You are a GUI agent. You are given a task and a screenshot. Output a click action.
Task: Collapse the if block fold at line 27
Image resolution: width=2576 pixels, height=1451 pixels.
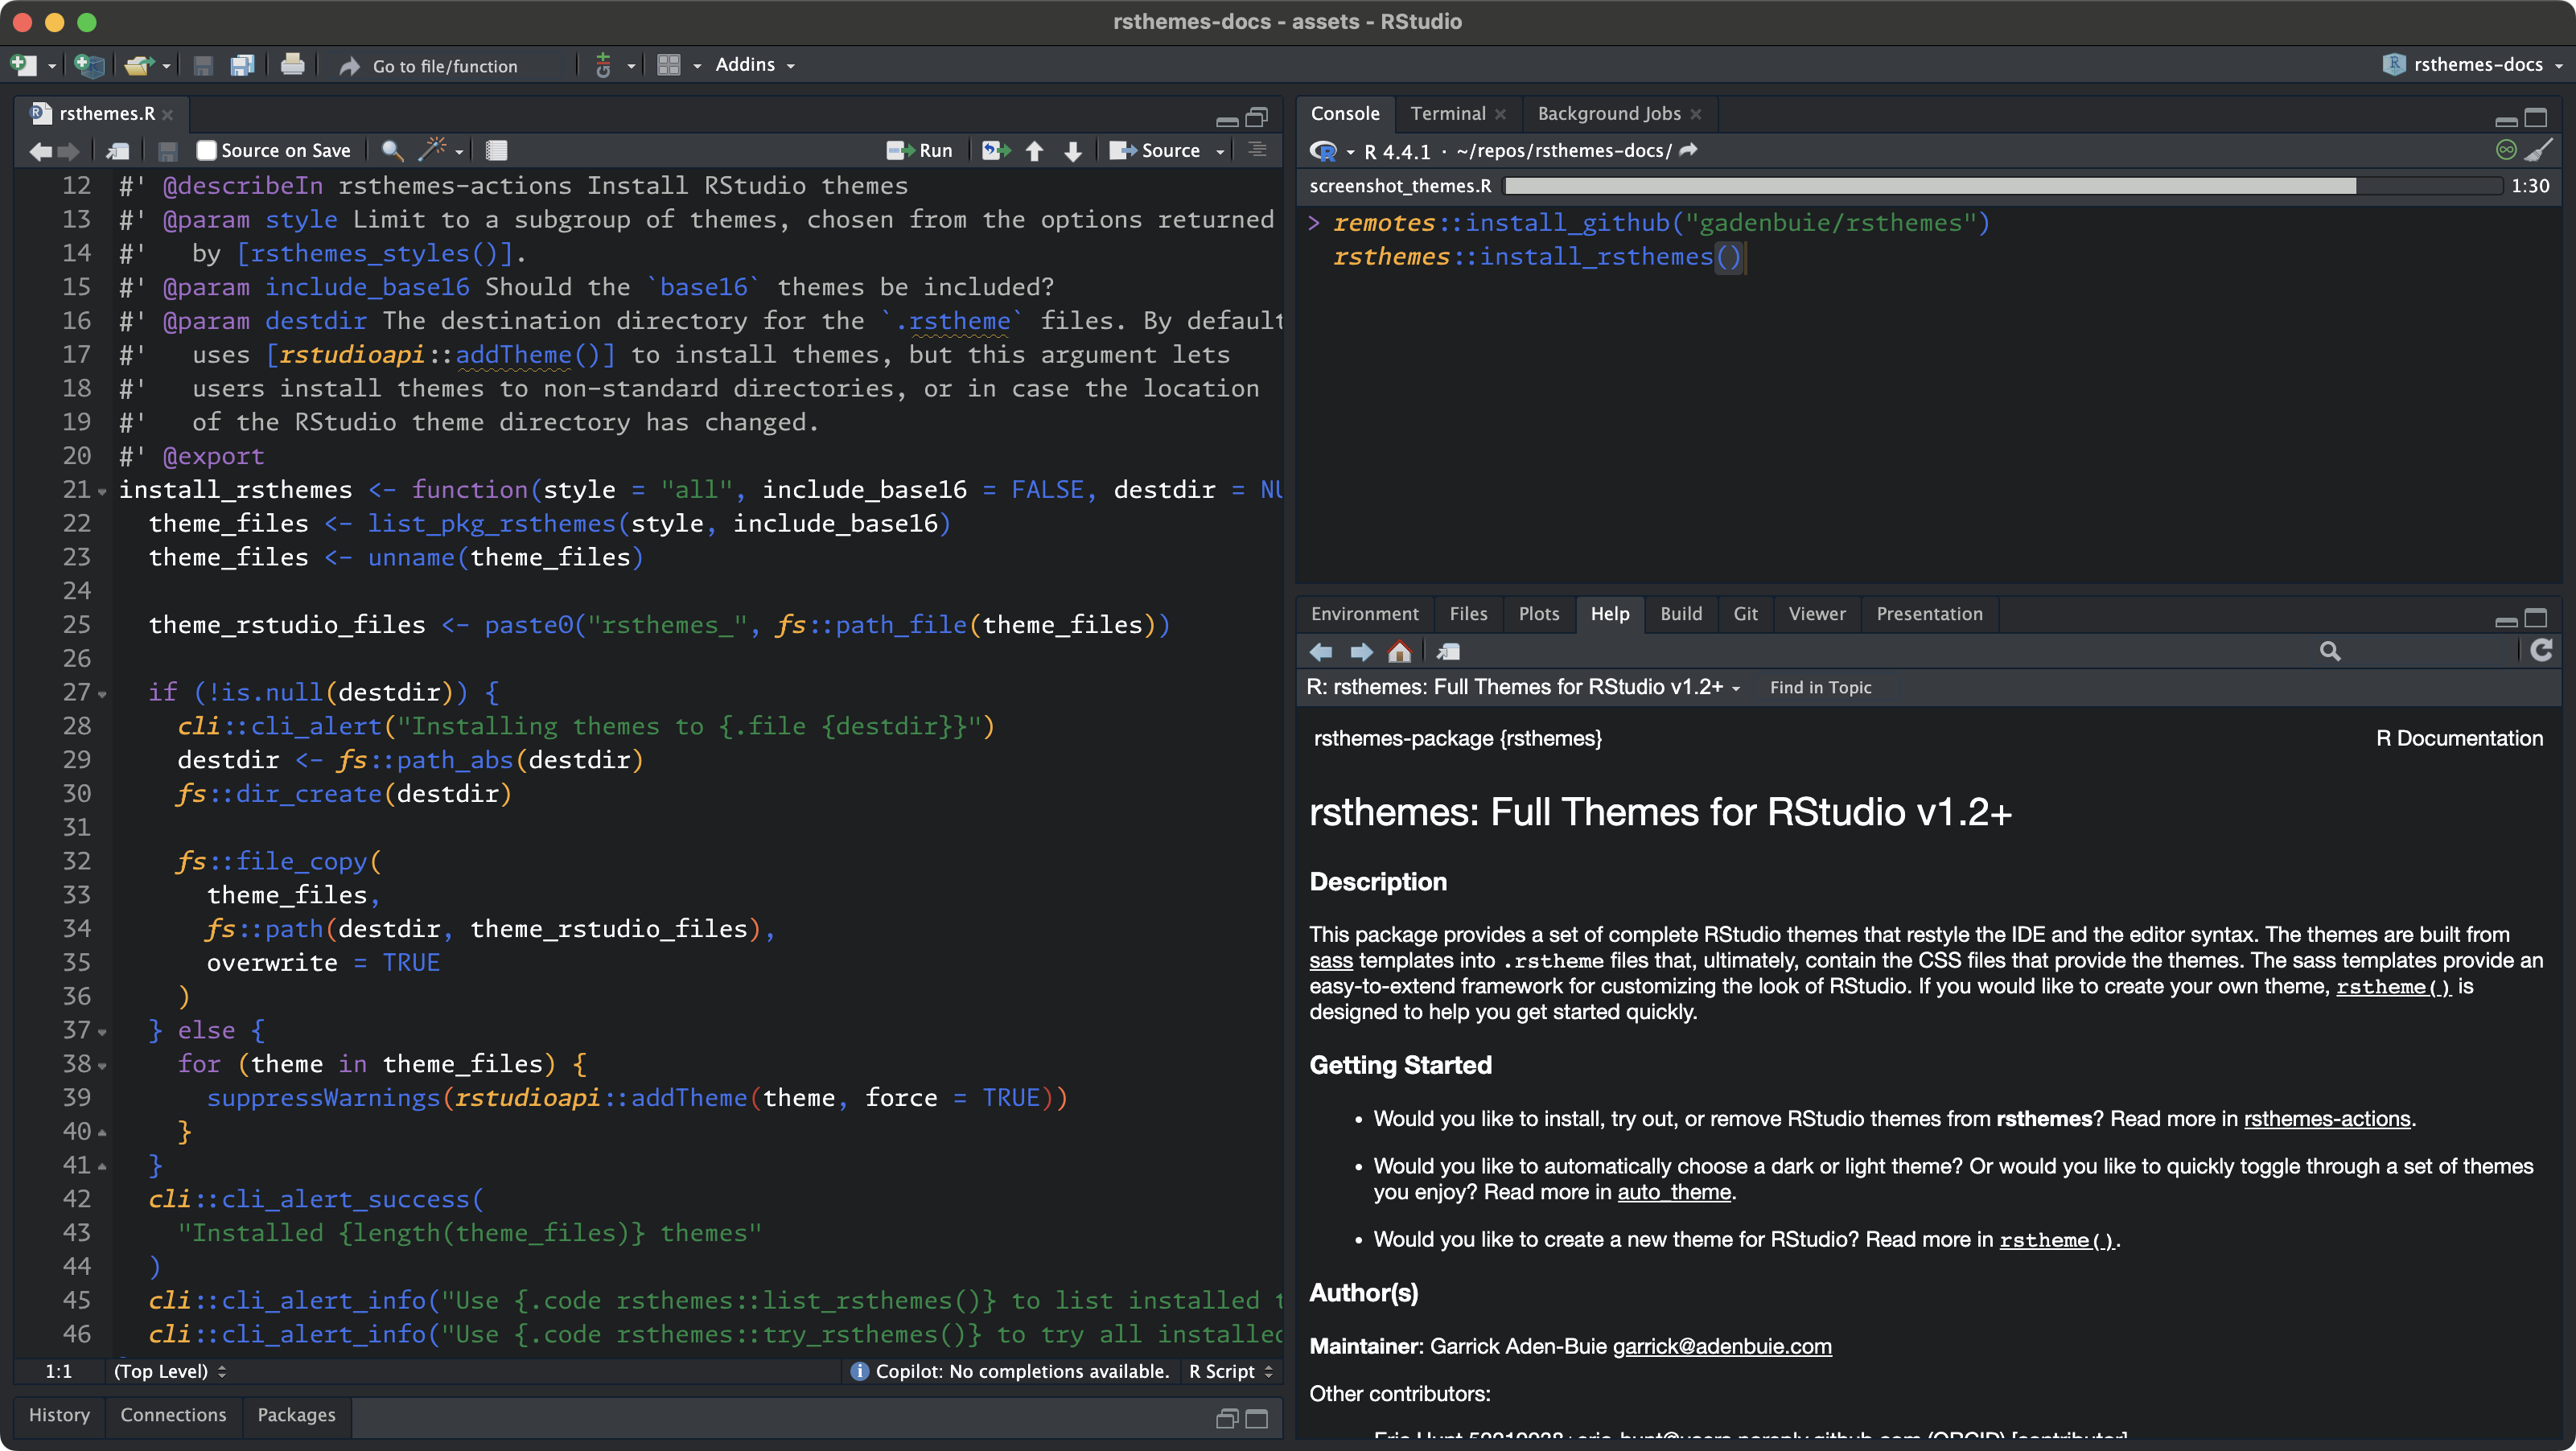pos(102,693)
